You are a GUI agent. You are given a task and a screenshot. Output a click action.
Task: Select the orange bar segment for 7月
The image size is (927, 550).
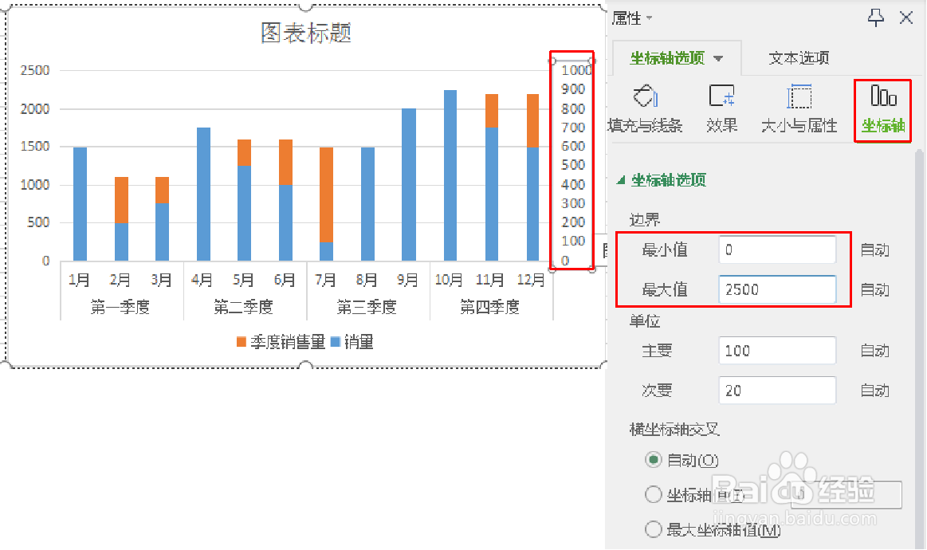326,194
